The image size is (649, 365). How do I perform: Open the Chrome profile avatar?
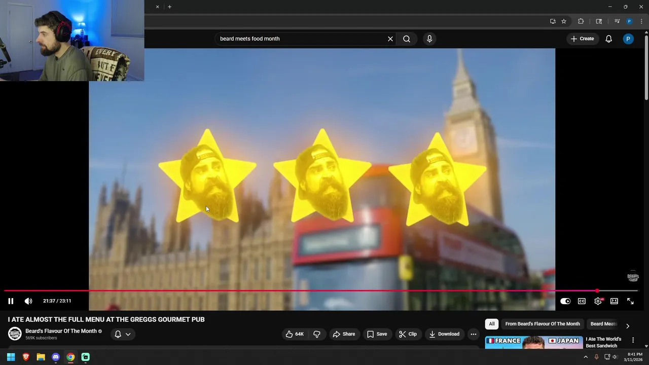[x=629, y=21]
